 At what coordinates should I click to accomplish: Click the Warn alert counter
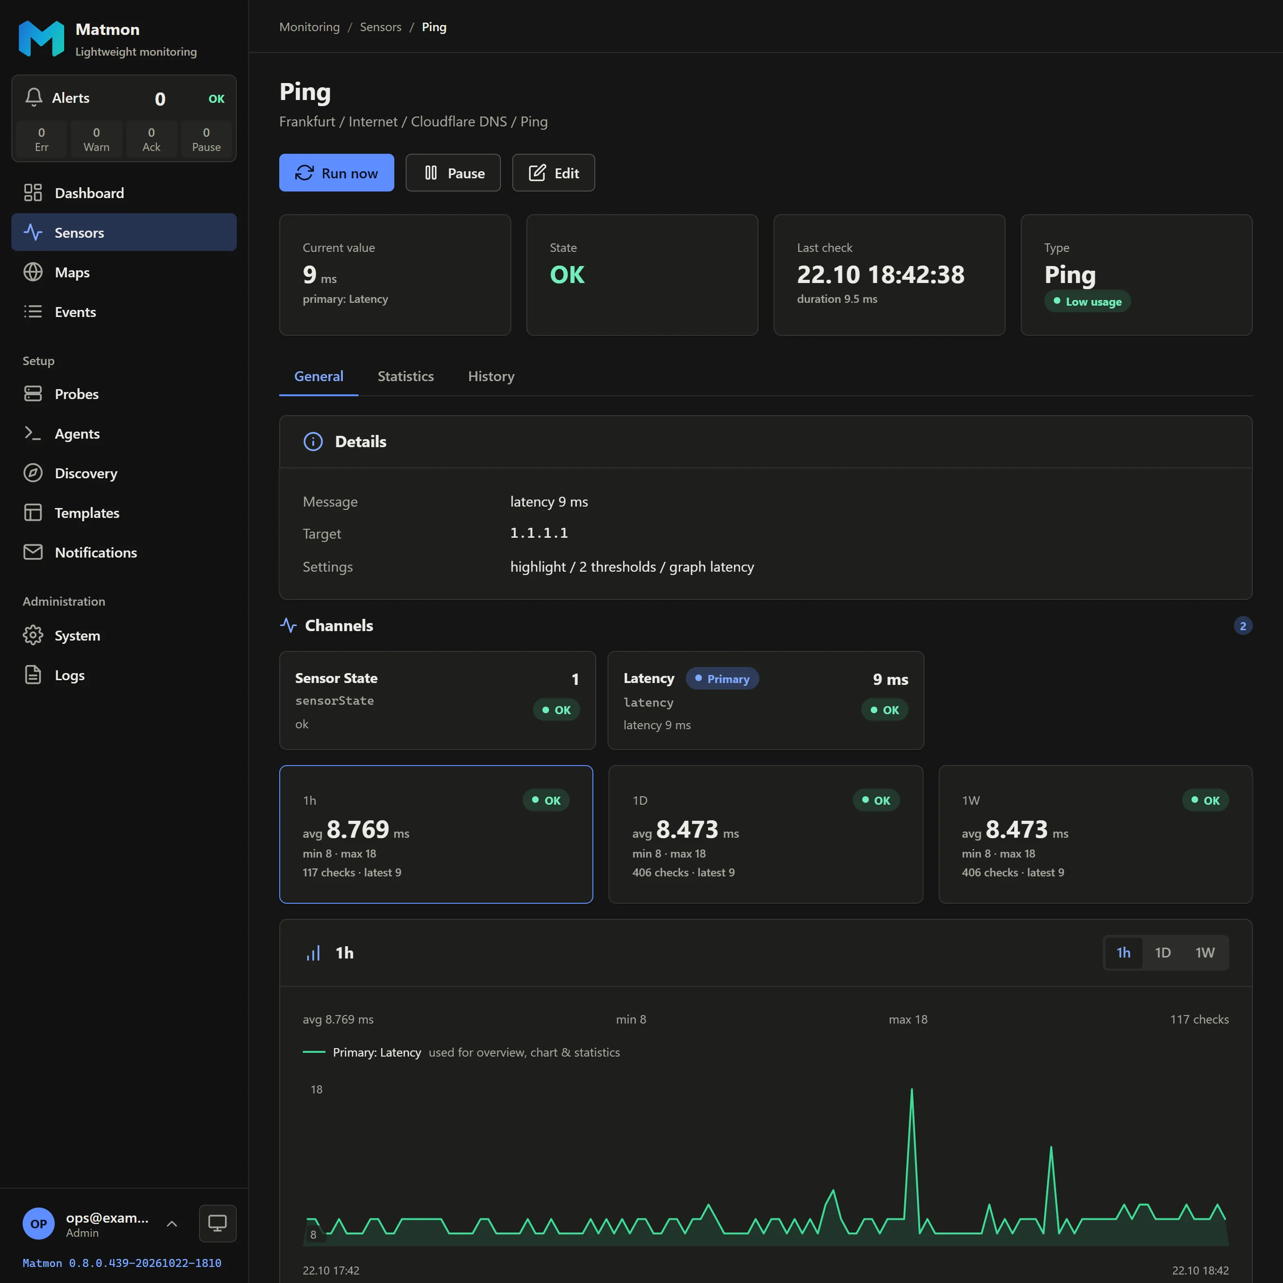96,140
